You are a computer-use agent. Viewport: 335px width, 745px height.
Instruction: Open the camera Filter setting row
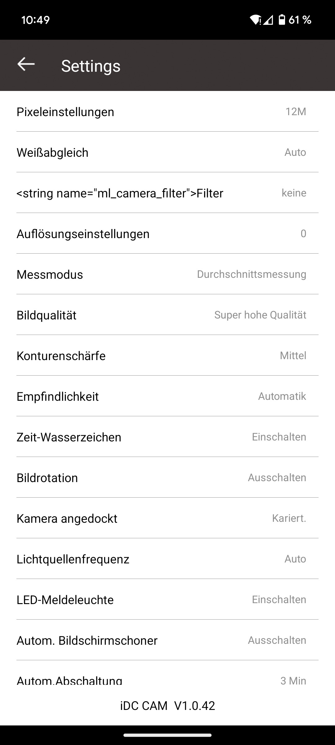click(x=167, y=193)
